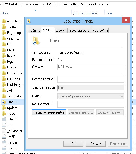This screenshot has height=154, width=136.
Task: Click the Отмена button
Action: [96, 144]
